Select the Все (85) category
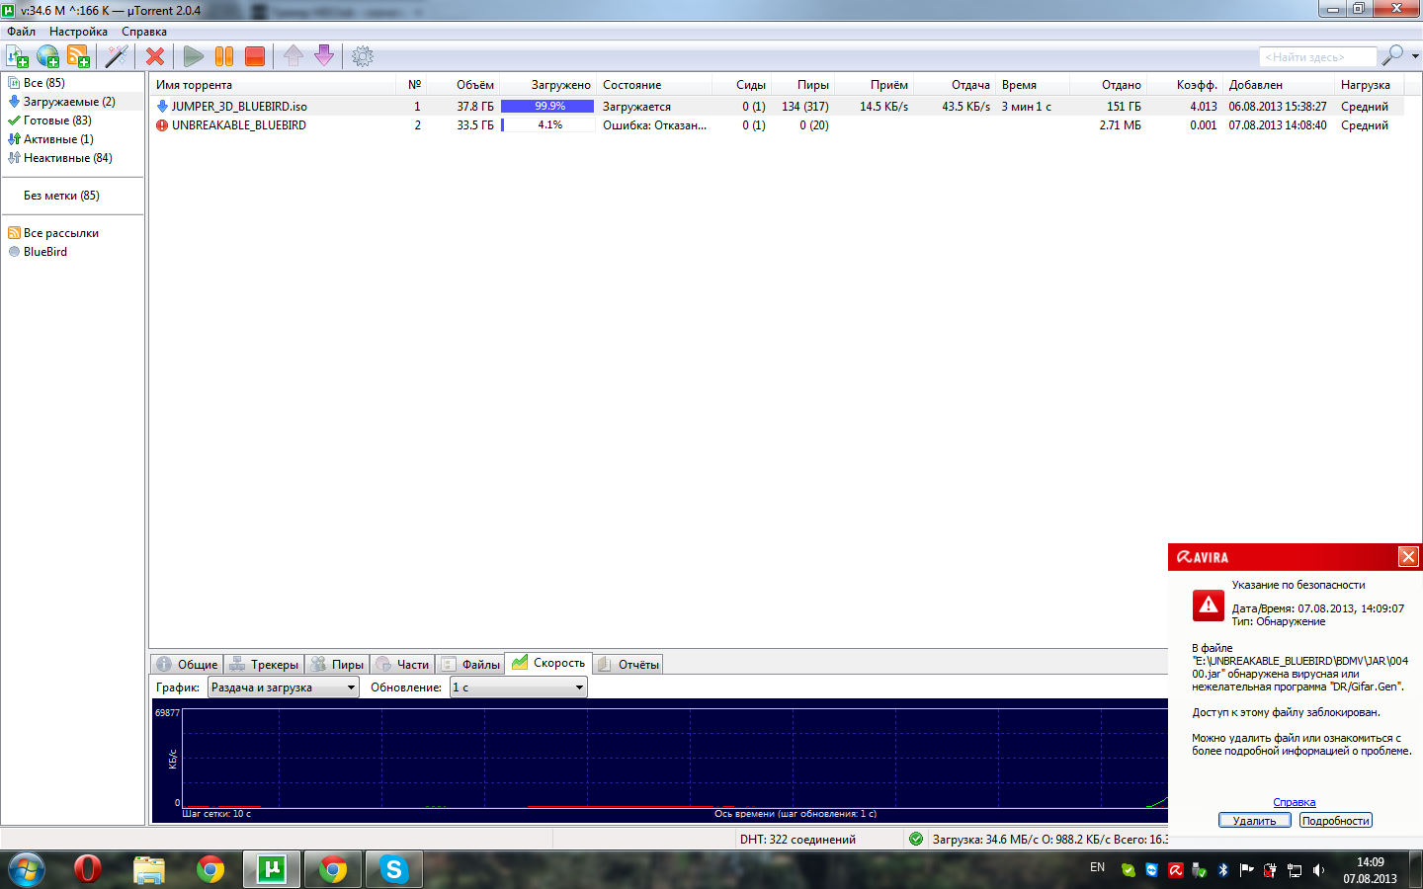 (44, 83)
